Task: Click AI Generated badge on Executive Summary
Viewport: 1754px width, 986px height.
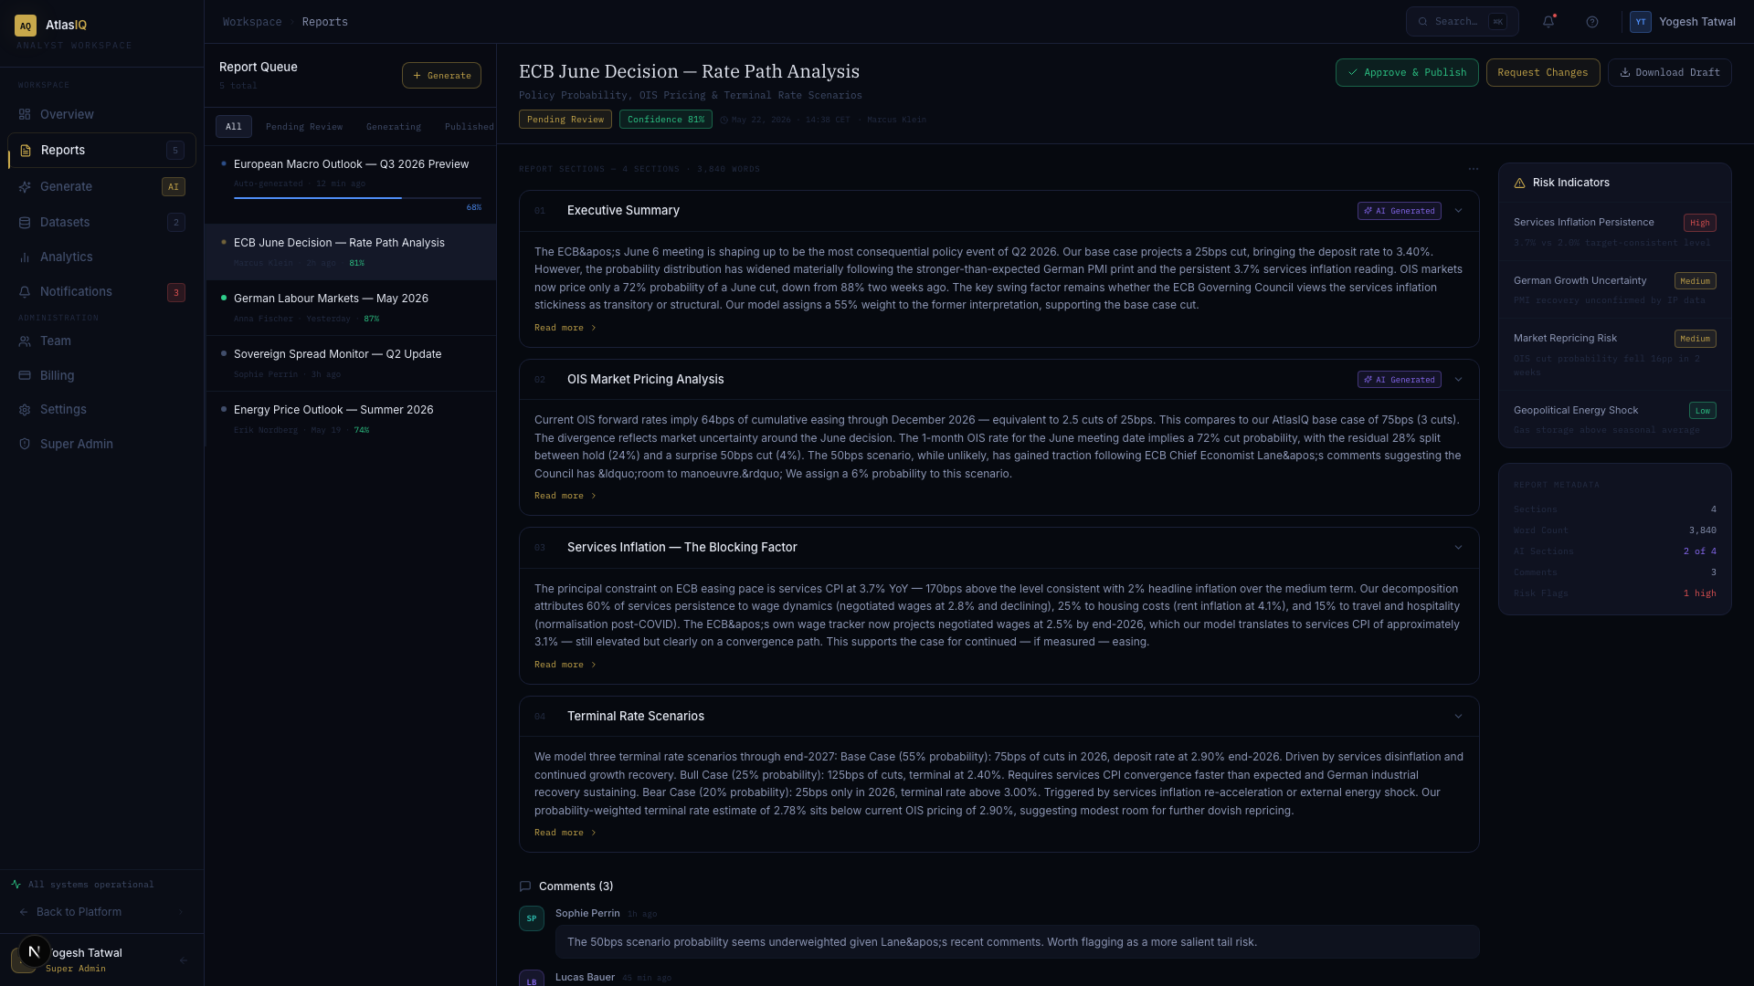Action: click(1399, 211)
